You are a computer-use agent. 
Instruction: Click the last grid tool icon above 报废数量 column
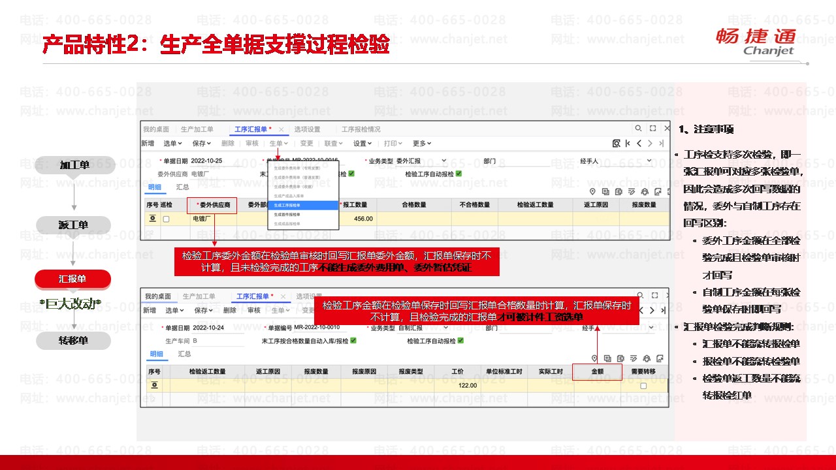[658, 191]
